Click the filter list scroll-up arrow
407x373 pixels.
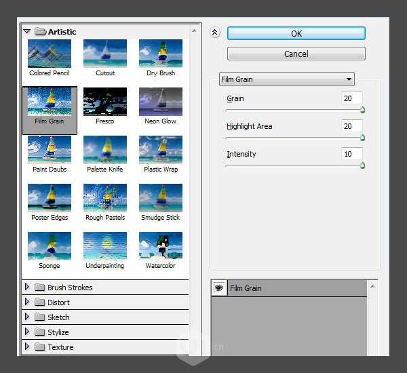[194, 31]
